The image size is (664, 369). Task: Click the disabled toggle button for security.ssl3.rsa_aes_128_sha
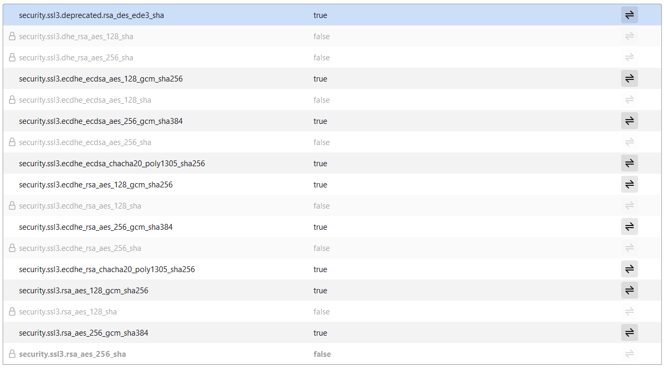click(630, 312)
